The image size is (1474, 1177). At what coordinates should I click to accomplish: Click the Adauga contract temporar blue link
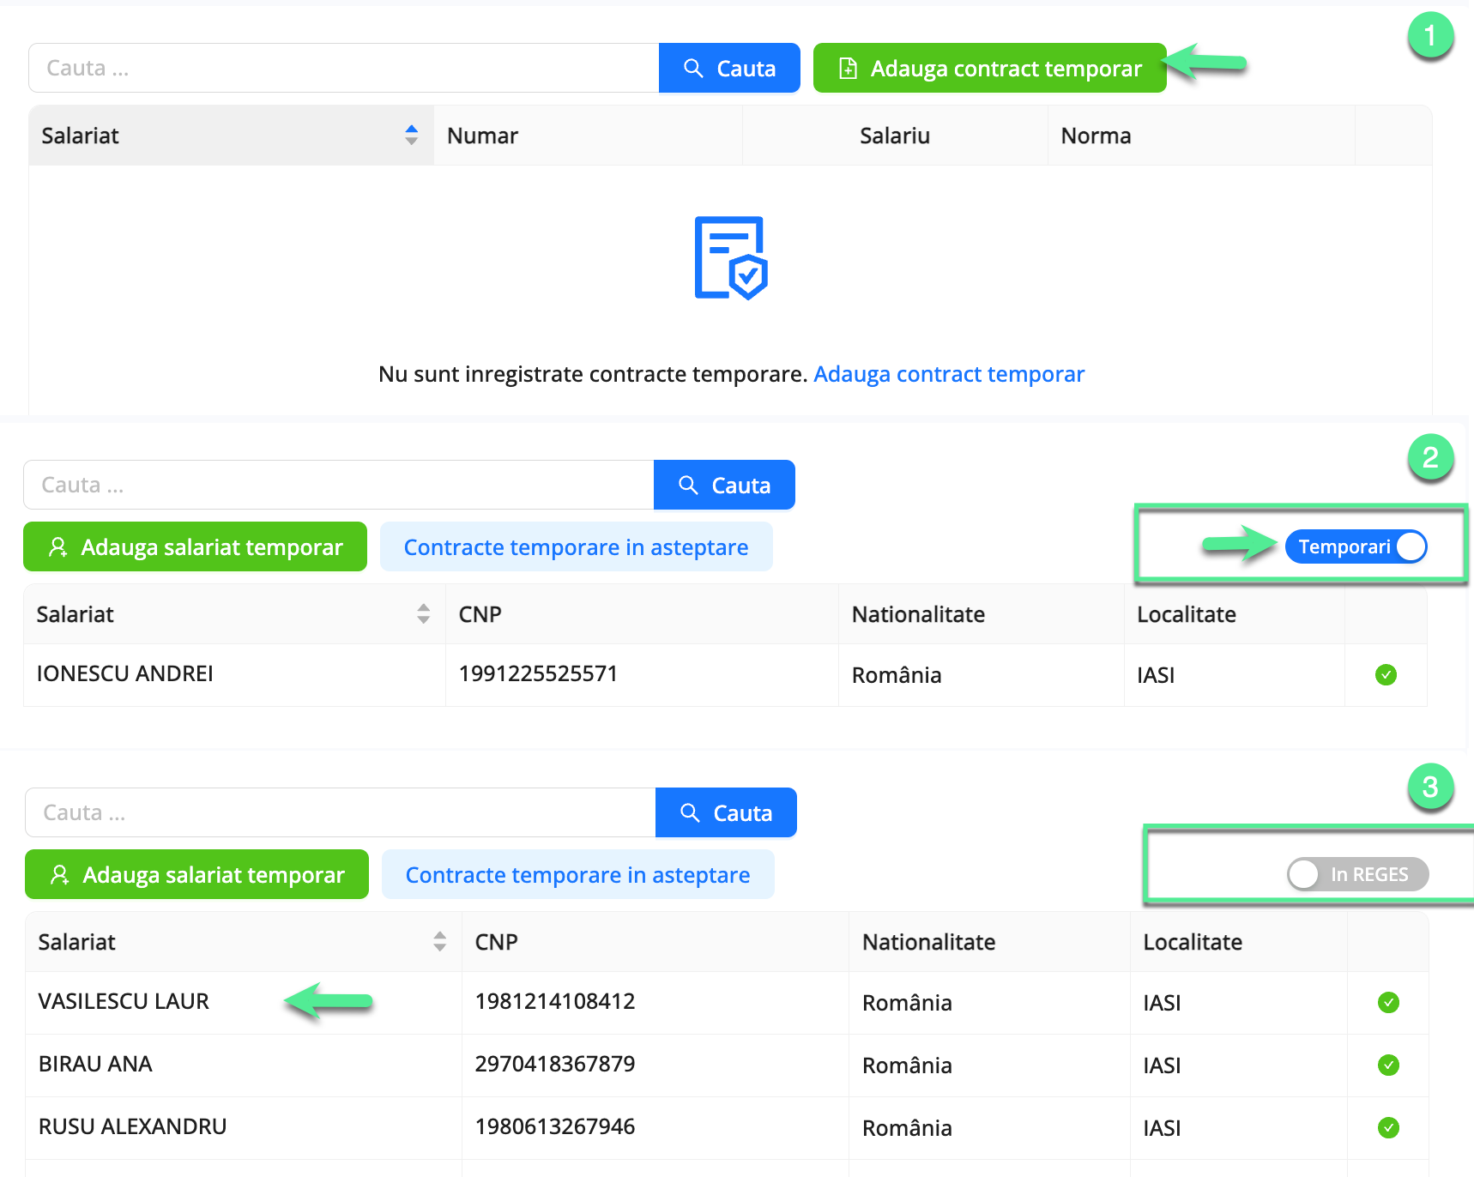coord(948,374)
